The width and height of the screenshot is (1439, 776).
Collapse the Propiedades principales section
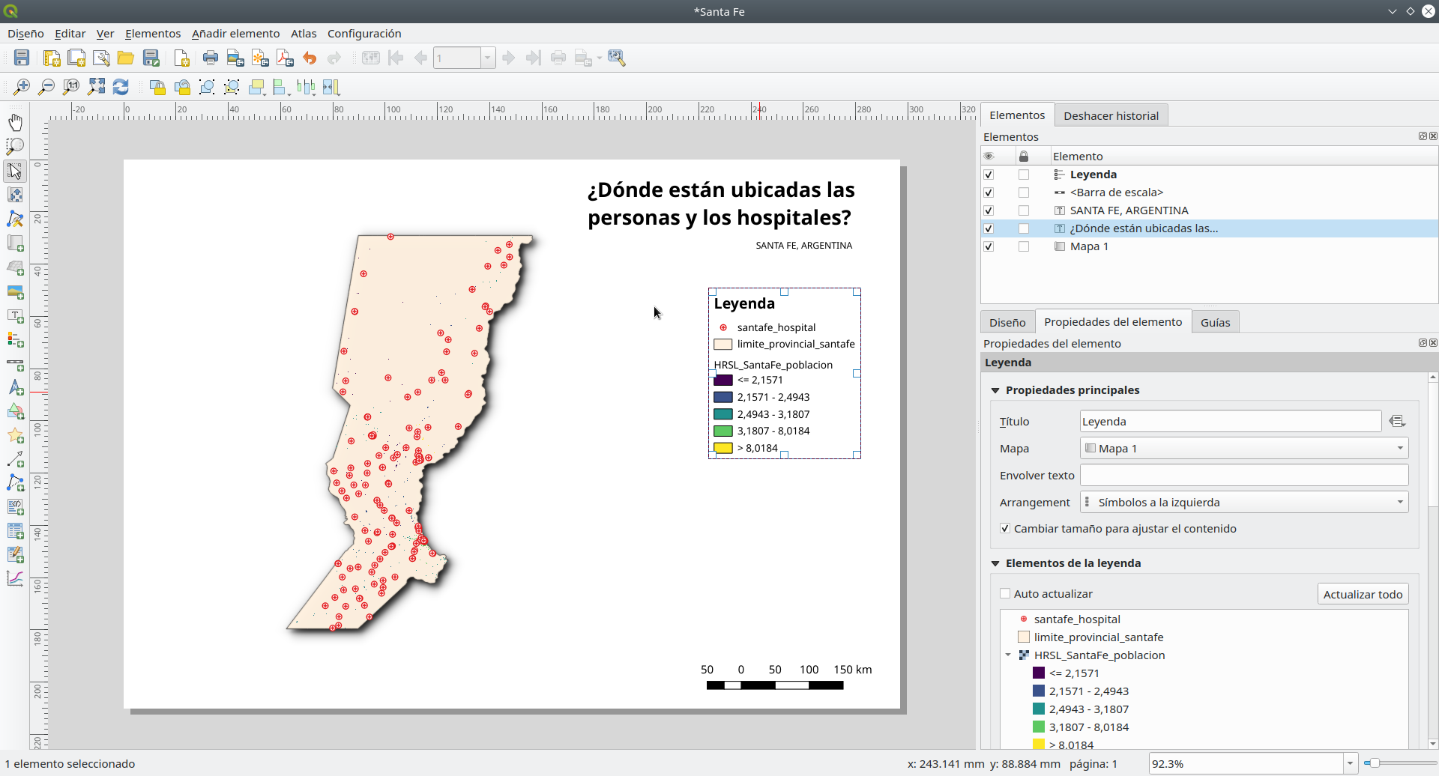[995, 390]
